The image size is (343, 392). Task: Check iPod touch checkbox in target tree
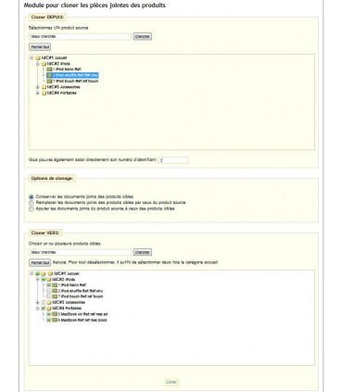tap(49, 297)
